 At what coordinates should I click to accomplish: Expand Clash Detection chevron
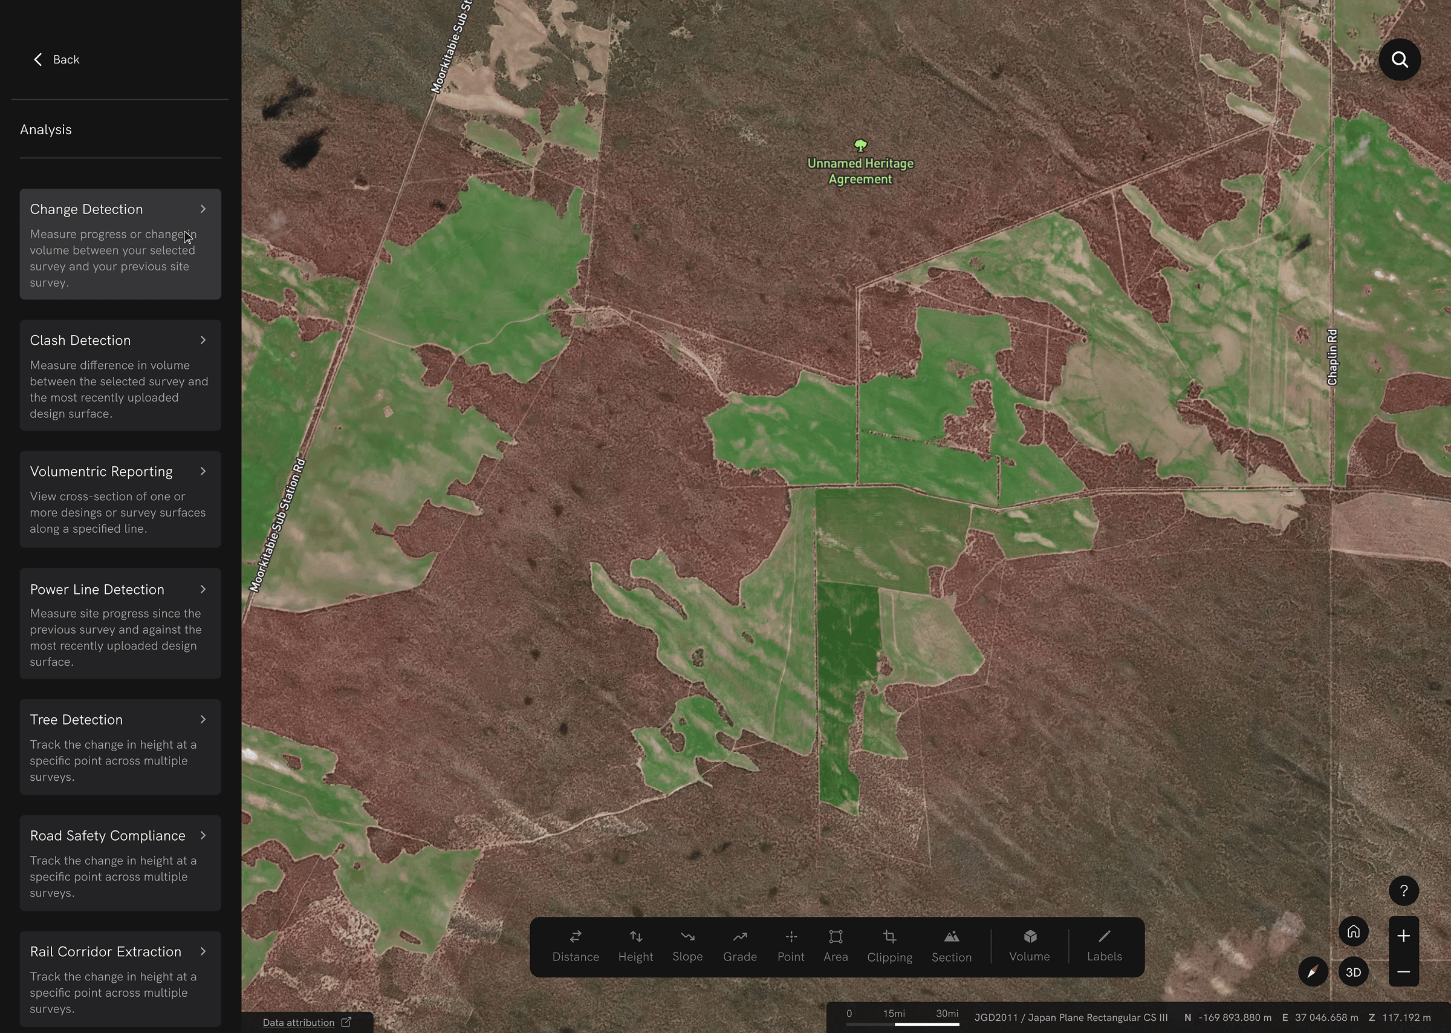coord(203,341)
